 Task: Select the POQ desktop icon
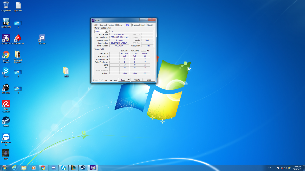click(x=6, y=155)
